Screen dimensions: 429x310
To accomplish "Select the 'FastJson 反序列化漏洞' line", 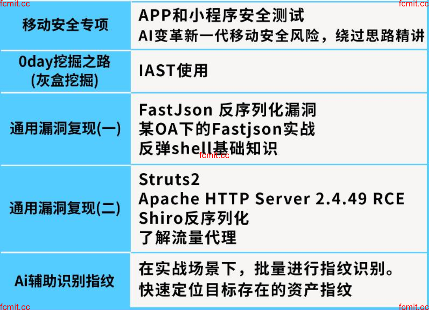I will [227, 110].
